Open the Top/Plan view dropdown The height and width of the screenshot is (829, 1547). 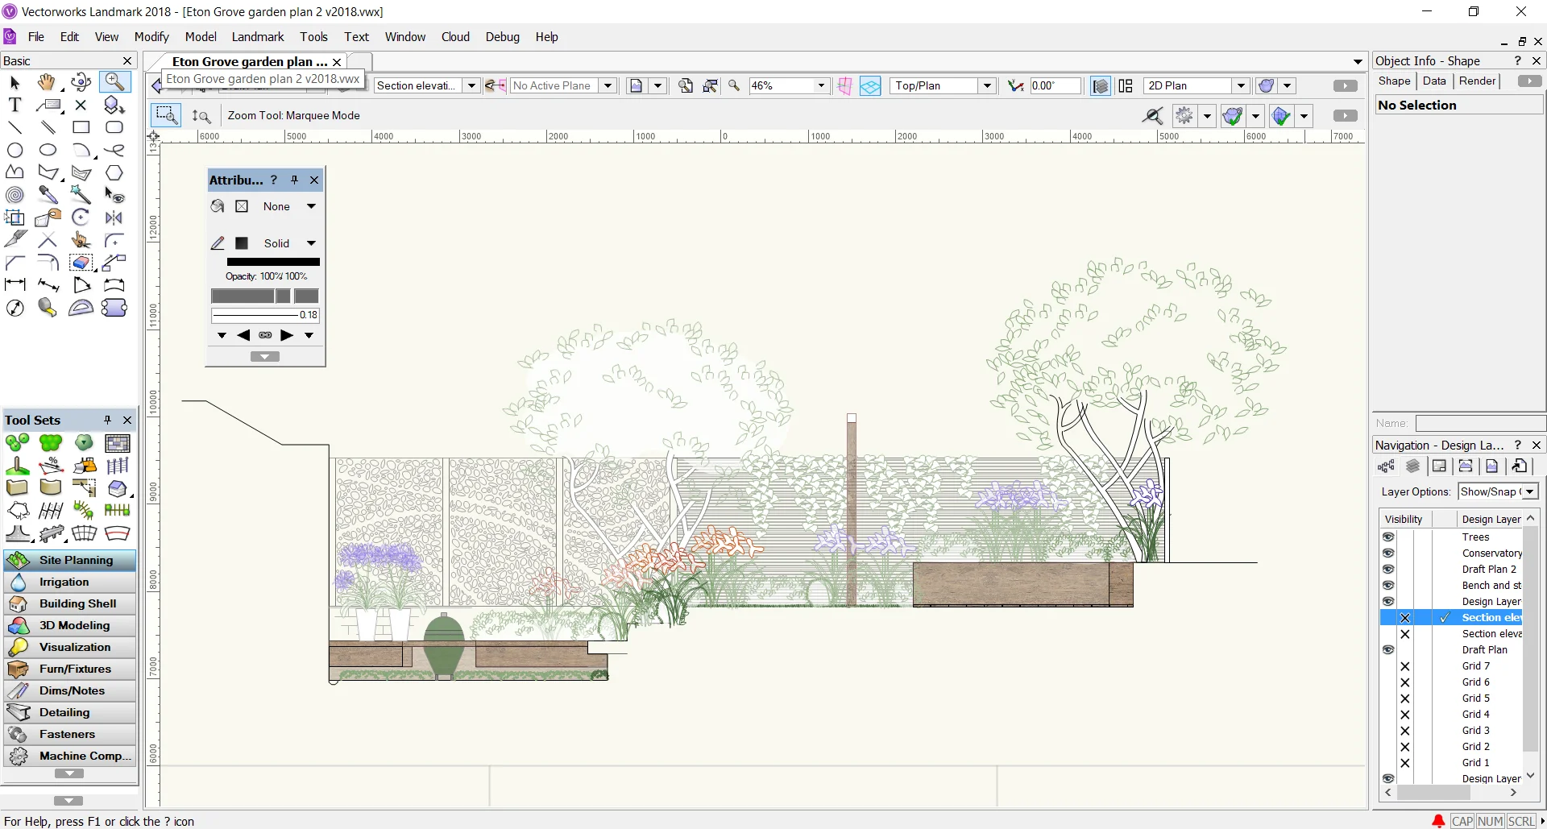pos(987,85)
